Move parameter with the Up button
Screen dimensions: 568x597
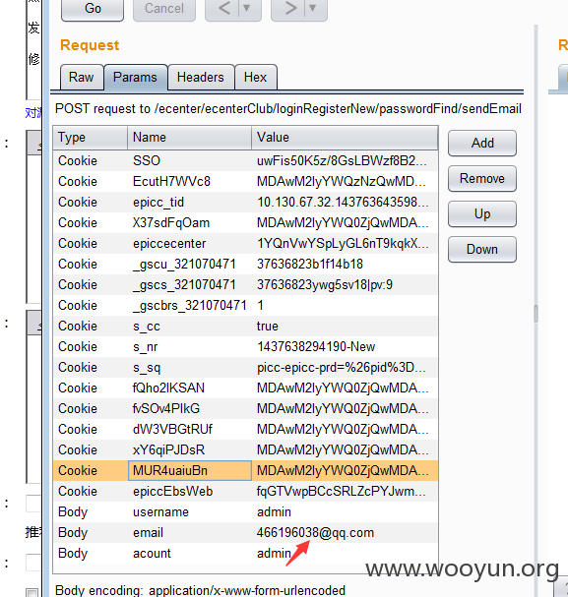point(482,214)
